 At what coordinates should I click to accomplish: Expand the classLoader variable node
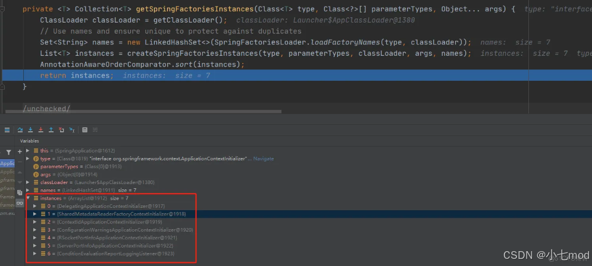pyautogui.click(x=27, y=182)
